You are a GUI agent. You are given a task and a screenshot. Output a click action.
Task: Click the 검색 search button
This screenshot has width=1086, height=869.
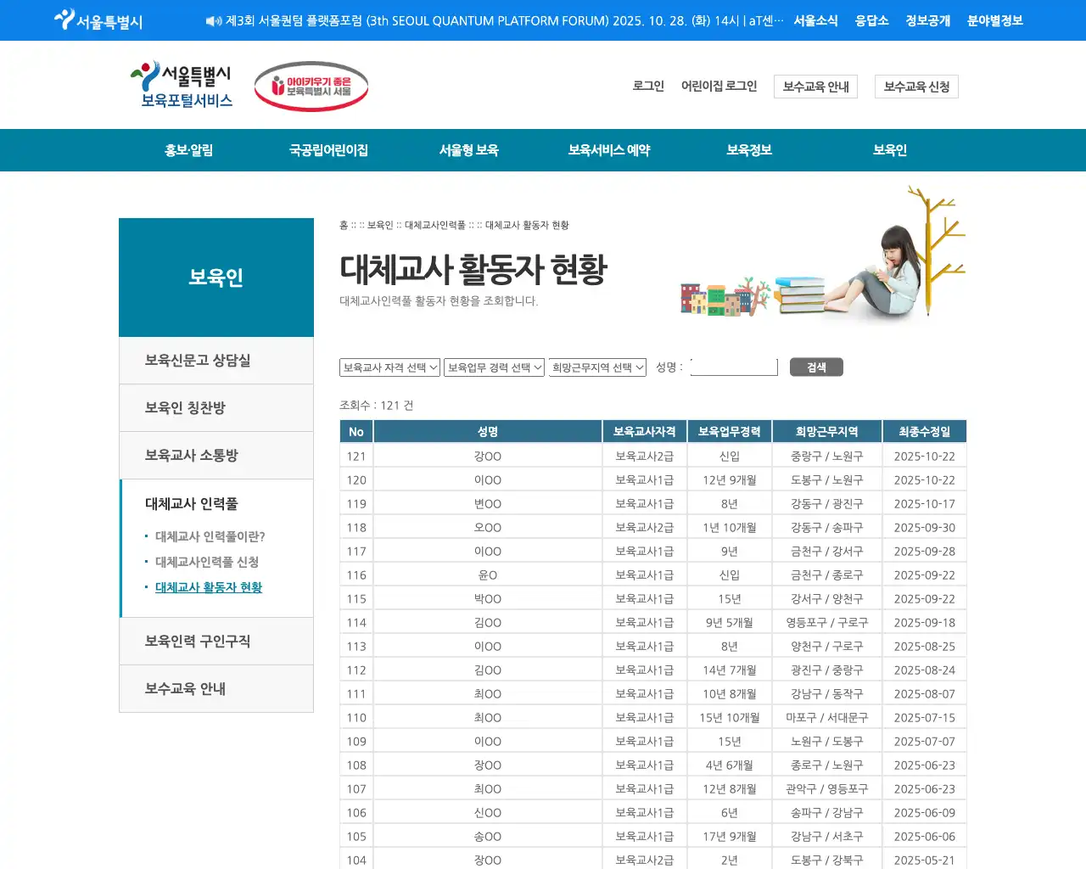click(815, 367)
